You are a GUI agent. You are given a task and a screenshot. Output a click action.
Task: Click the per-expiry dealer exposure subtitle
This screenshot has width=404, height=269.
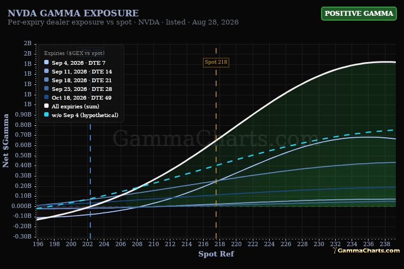(123, 22)
